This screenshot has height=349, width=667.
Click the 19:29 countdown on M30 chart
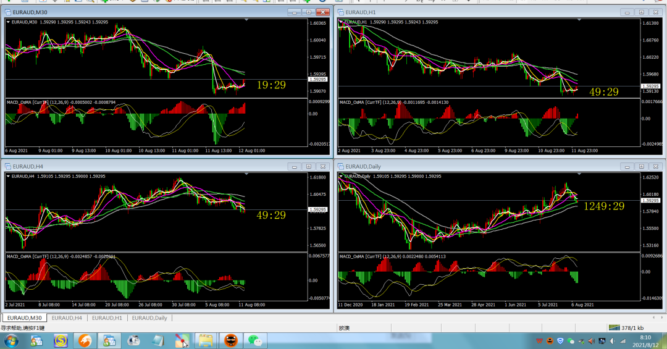coord(271,85)
